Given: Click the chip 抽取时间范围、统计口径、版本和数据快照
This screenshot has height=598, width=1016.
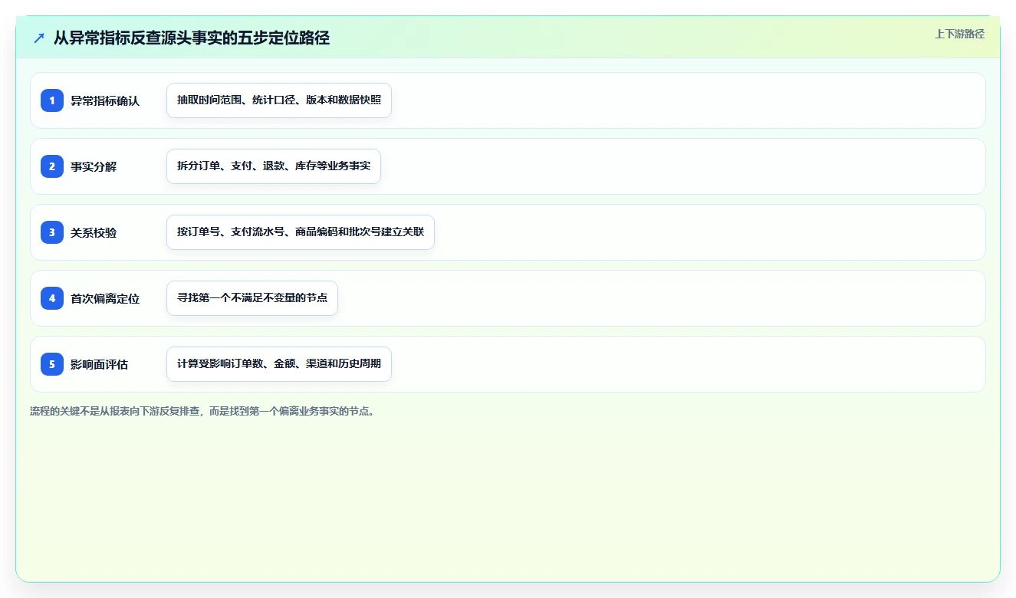Looking at the screenshot, I should pos(279,100).
